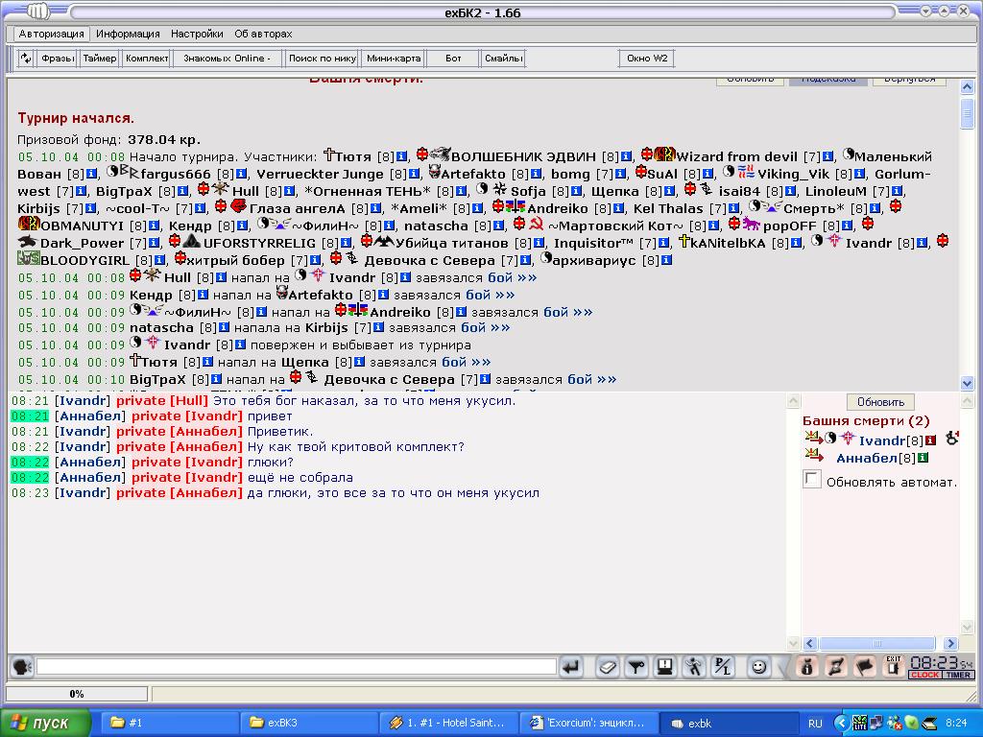Click the crossed swords icon in bottom bar
The width and height of the screenshot is (983, 737).
[x=836, y=667]
